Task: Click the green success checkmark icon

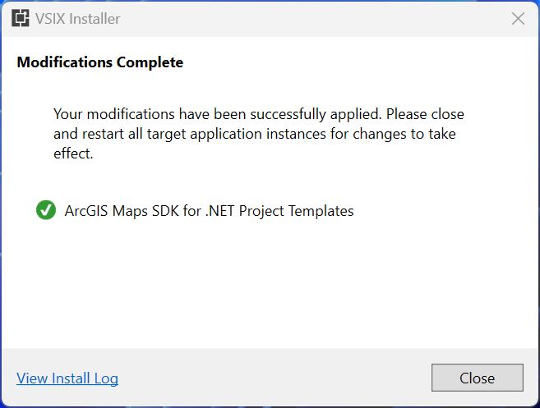Action: [x=46, y=210]
